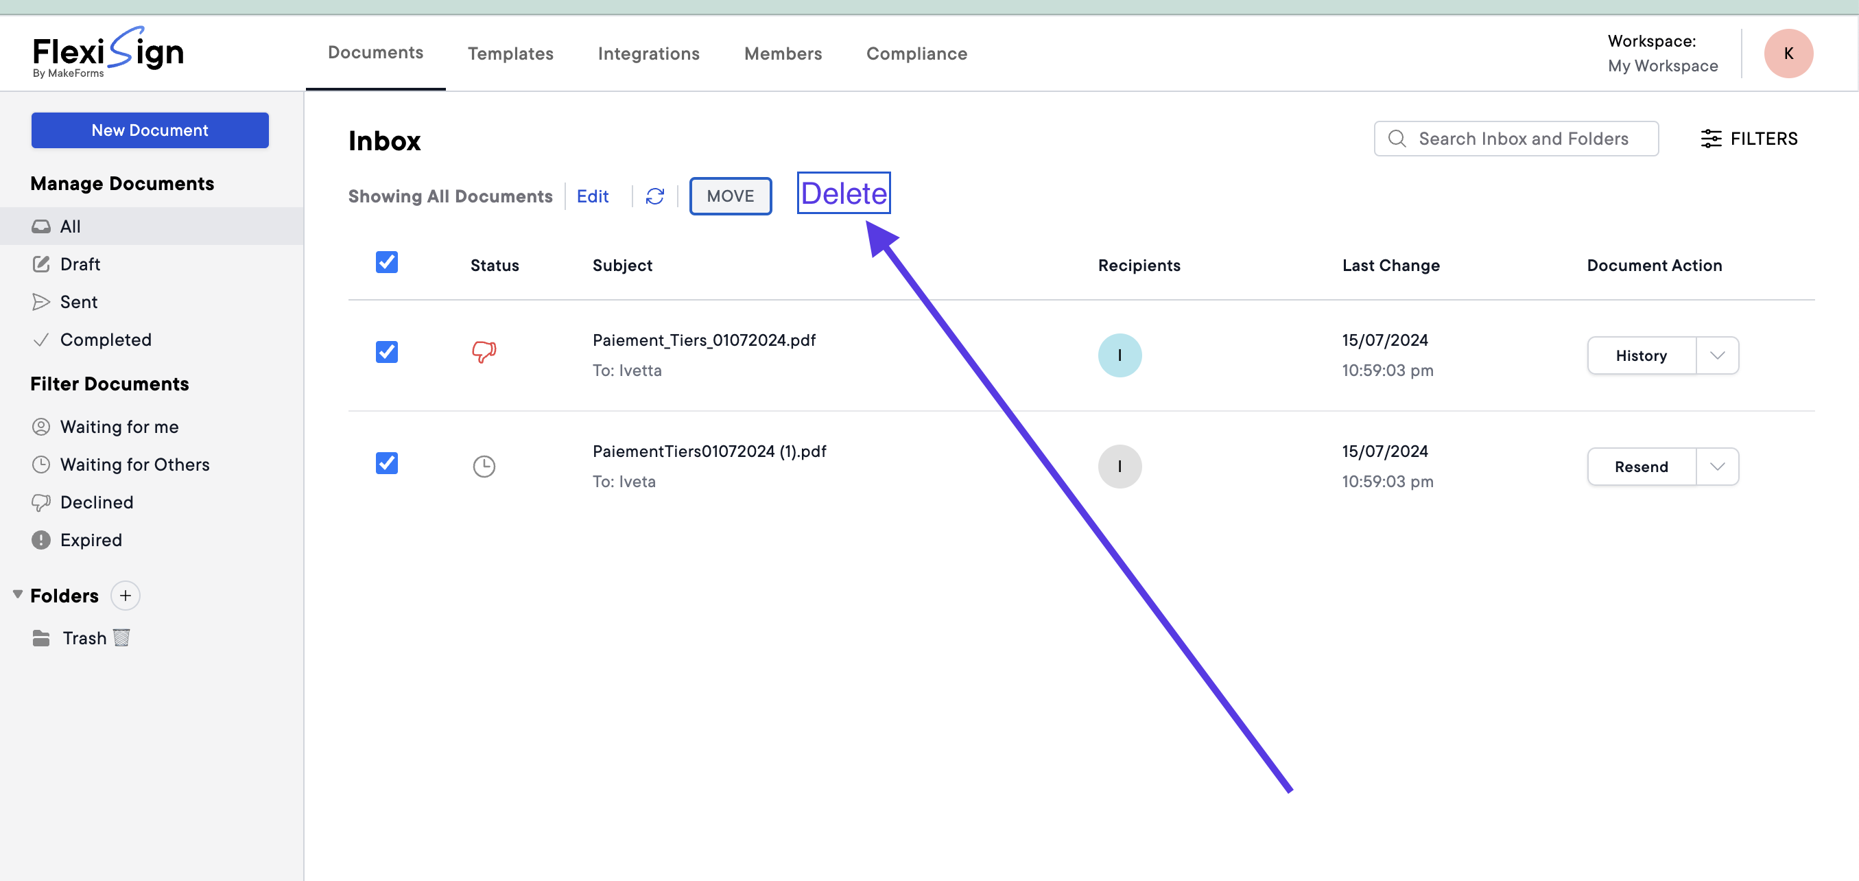Screen dimensions: 1859x881
Task: Select Waiting for Others filter
Action: pyautogui.click(x=134, y=465)
